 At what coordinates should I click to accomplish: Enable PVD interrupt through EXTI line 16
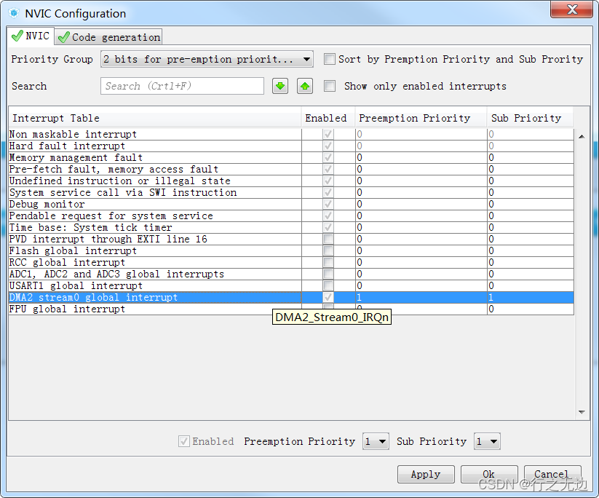pos(328,240)
